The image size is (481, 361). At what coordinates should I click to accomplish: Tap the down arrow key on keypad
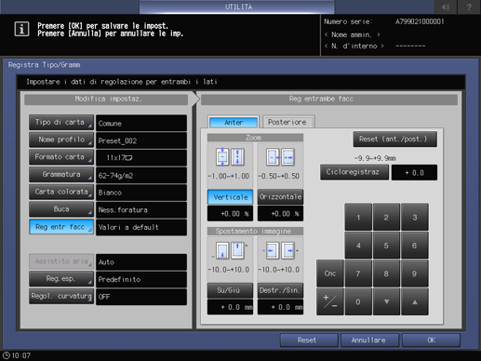pyautogui.click(x=386, y=301)
